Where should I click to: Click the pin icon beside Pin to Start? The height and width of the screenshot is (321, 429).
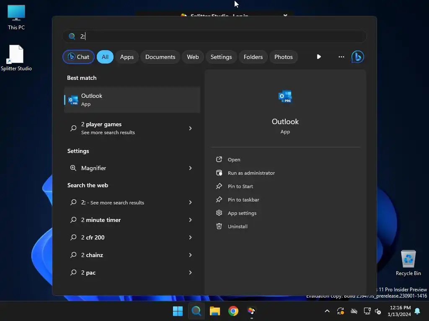(219, 186)
